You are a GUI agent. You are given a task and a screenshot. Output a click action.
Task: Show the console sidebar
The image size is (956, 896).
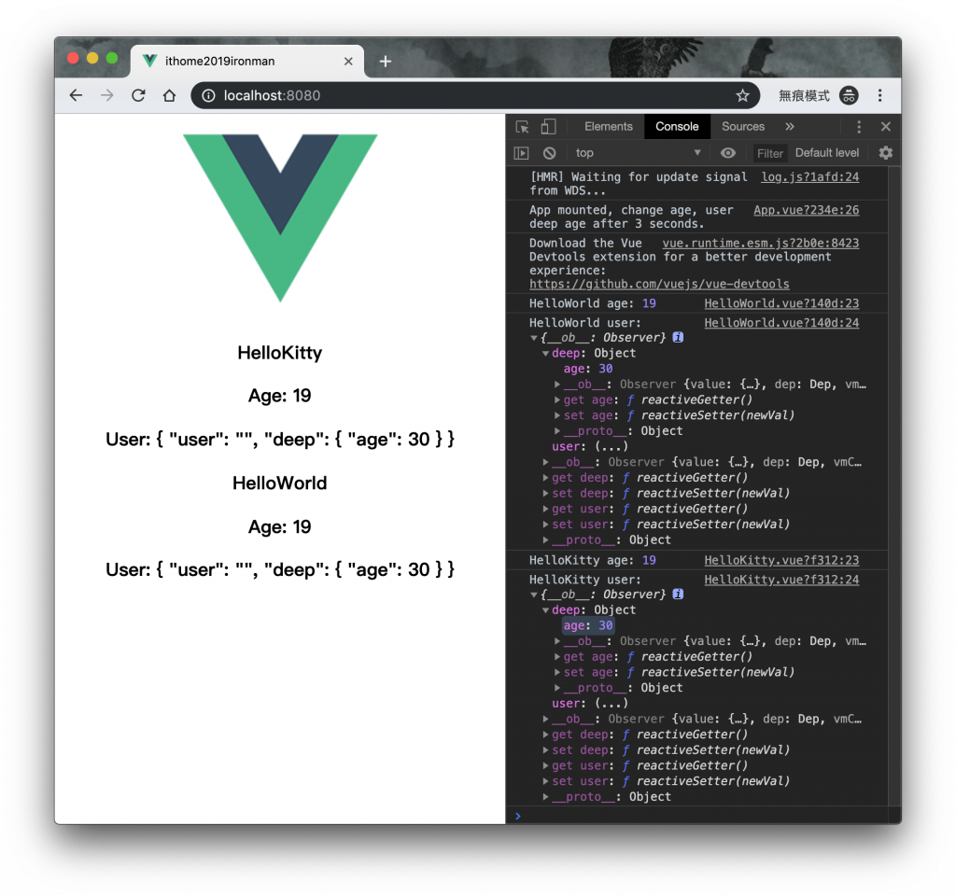pyautogui.click(x=521, y=153)
